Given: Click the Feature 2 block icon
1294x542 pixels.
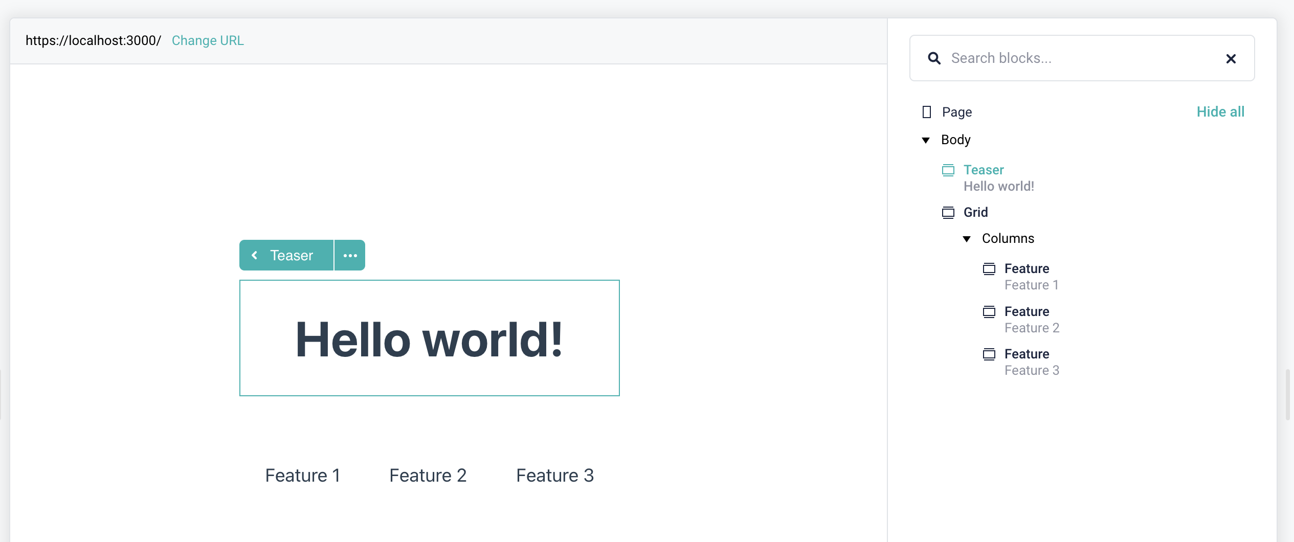Looking at the screenshot, I should [990, 311].
